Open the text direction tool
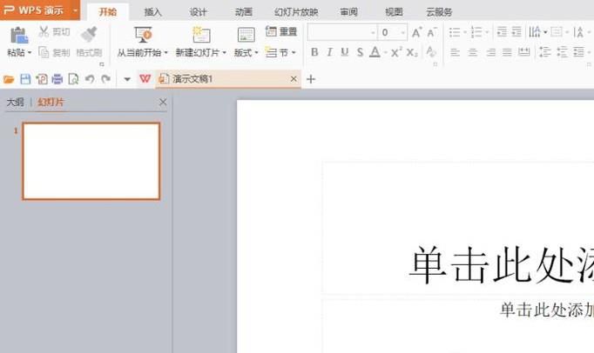Viewport: 594px width, 353px height. coord(535,32)
